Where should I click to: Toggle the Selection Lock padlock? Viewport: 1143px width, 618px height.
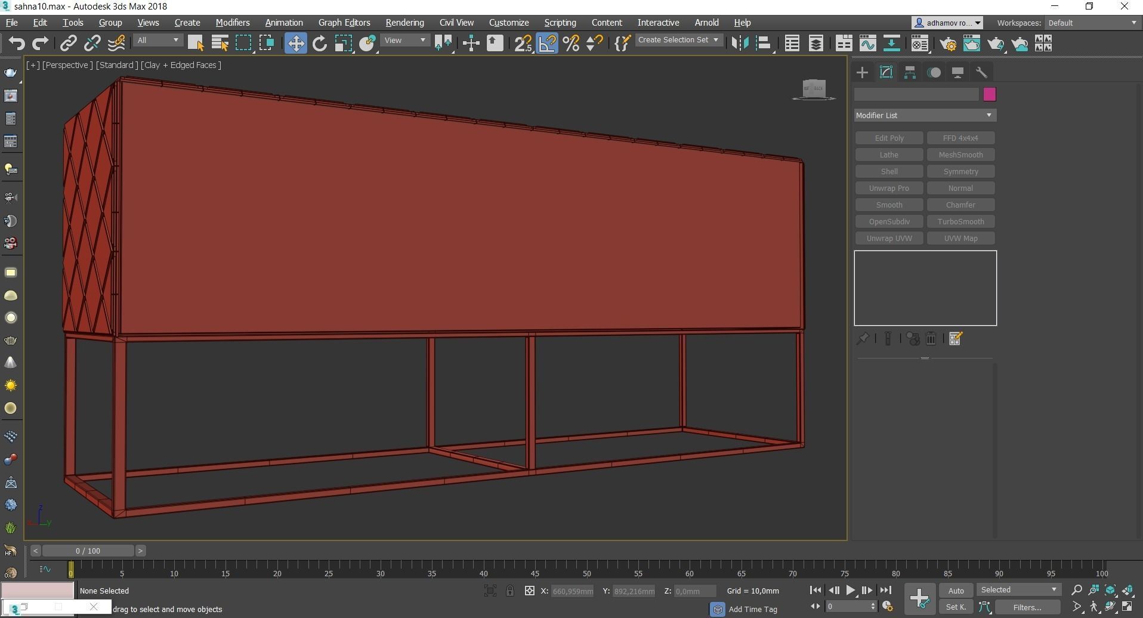[x=509, y=591]
